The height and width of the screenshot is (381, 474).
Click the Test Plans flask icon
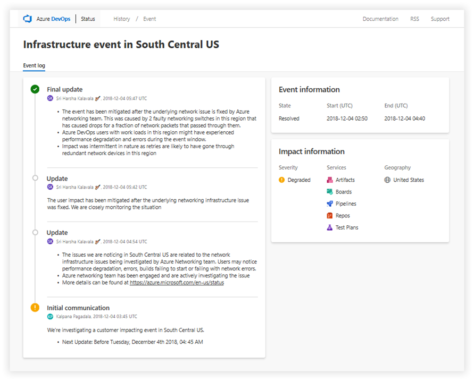coord(330,227)
